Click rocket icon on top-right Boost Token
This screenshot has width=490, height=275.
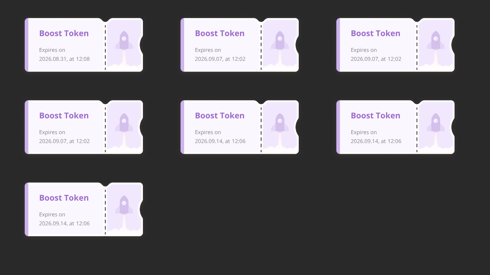click(x=436, y=40)
